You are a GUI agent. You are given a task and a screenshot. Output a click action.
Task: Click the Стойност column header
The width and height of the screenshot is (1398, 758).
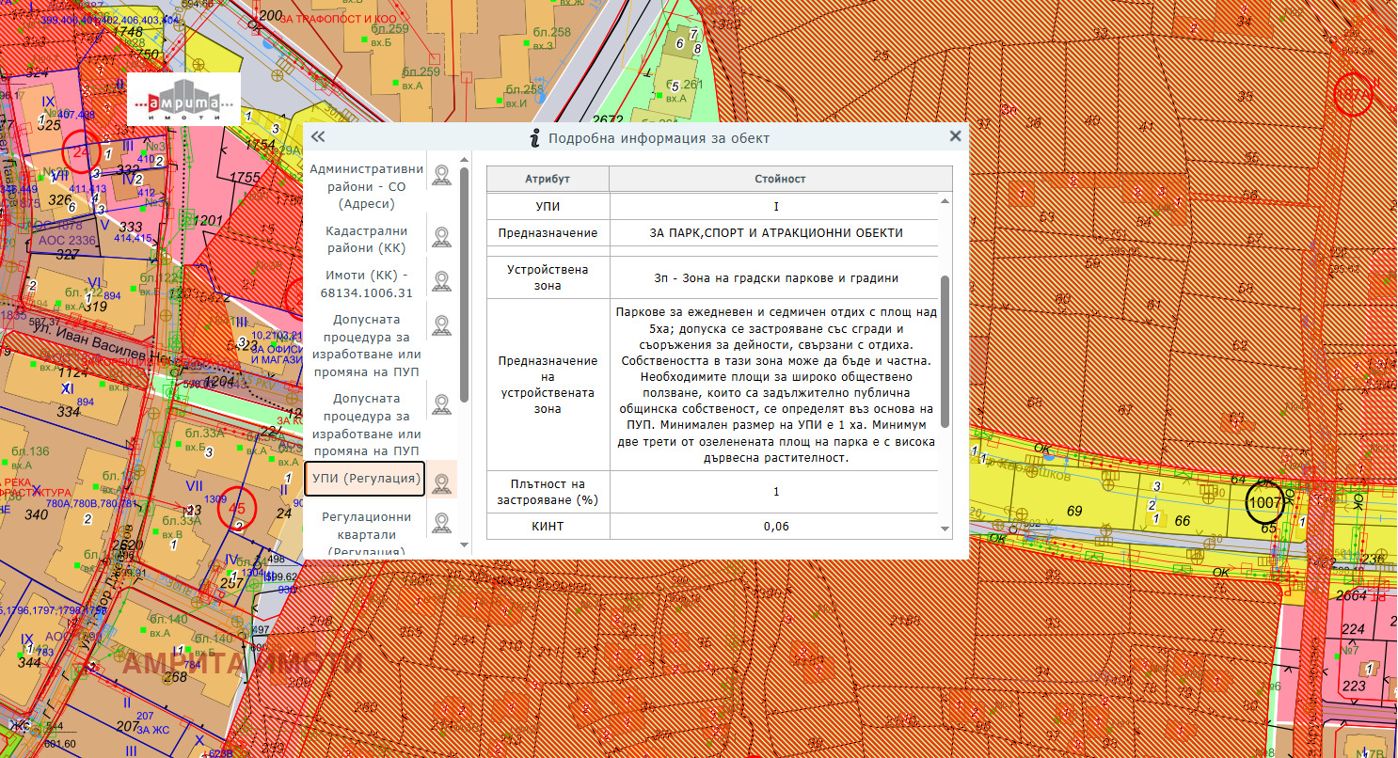click(781, 179)
